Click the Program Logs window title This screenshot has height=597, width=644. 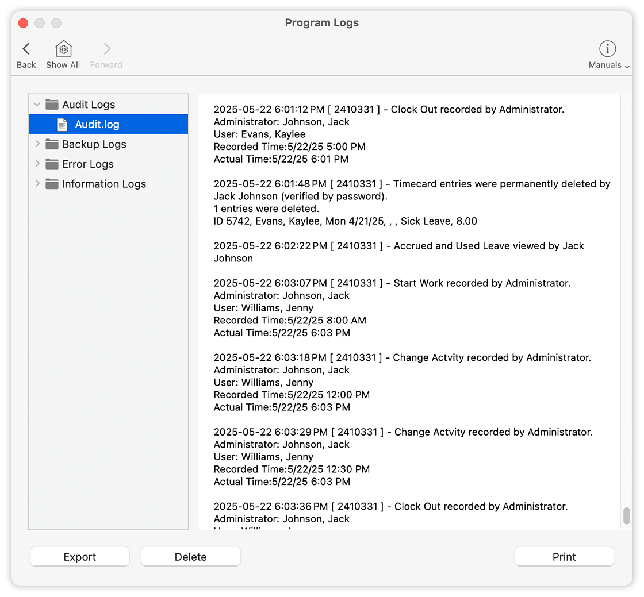click(x=321, y=22)
